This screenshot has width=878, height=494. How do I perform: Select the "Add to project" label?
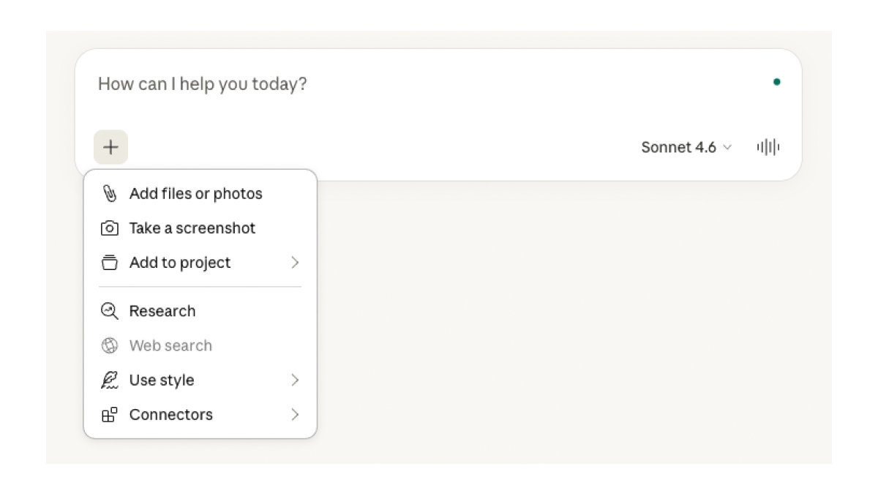pyautogui.click(x=180, y=263)
